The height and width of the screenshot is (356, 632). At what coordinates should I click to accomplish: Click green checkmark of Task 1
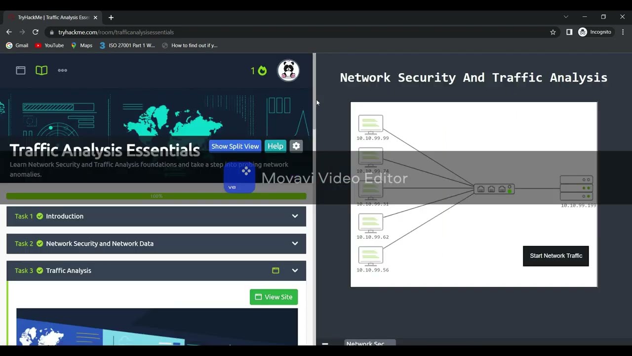tap(39, 216)
